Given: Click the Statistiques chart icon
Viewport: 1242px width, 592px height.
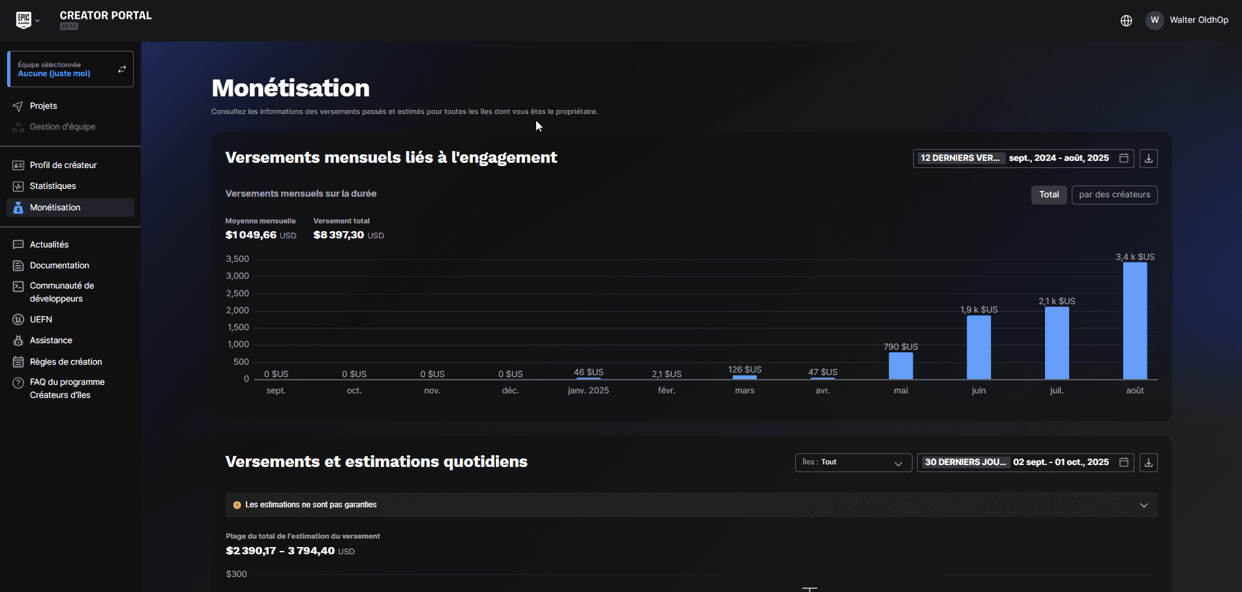Looking at the screenshot, I should [18, 186].
